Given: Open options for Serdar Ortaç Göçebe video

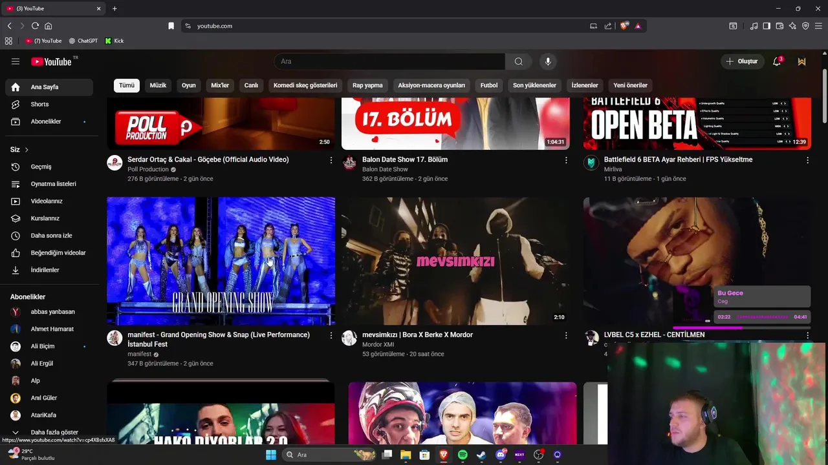Looking at the screenshot, I should [x=331, y=160].
